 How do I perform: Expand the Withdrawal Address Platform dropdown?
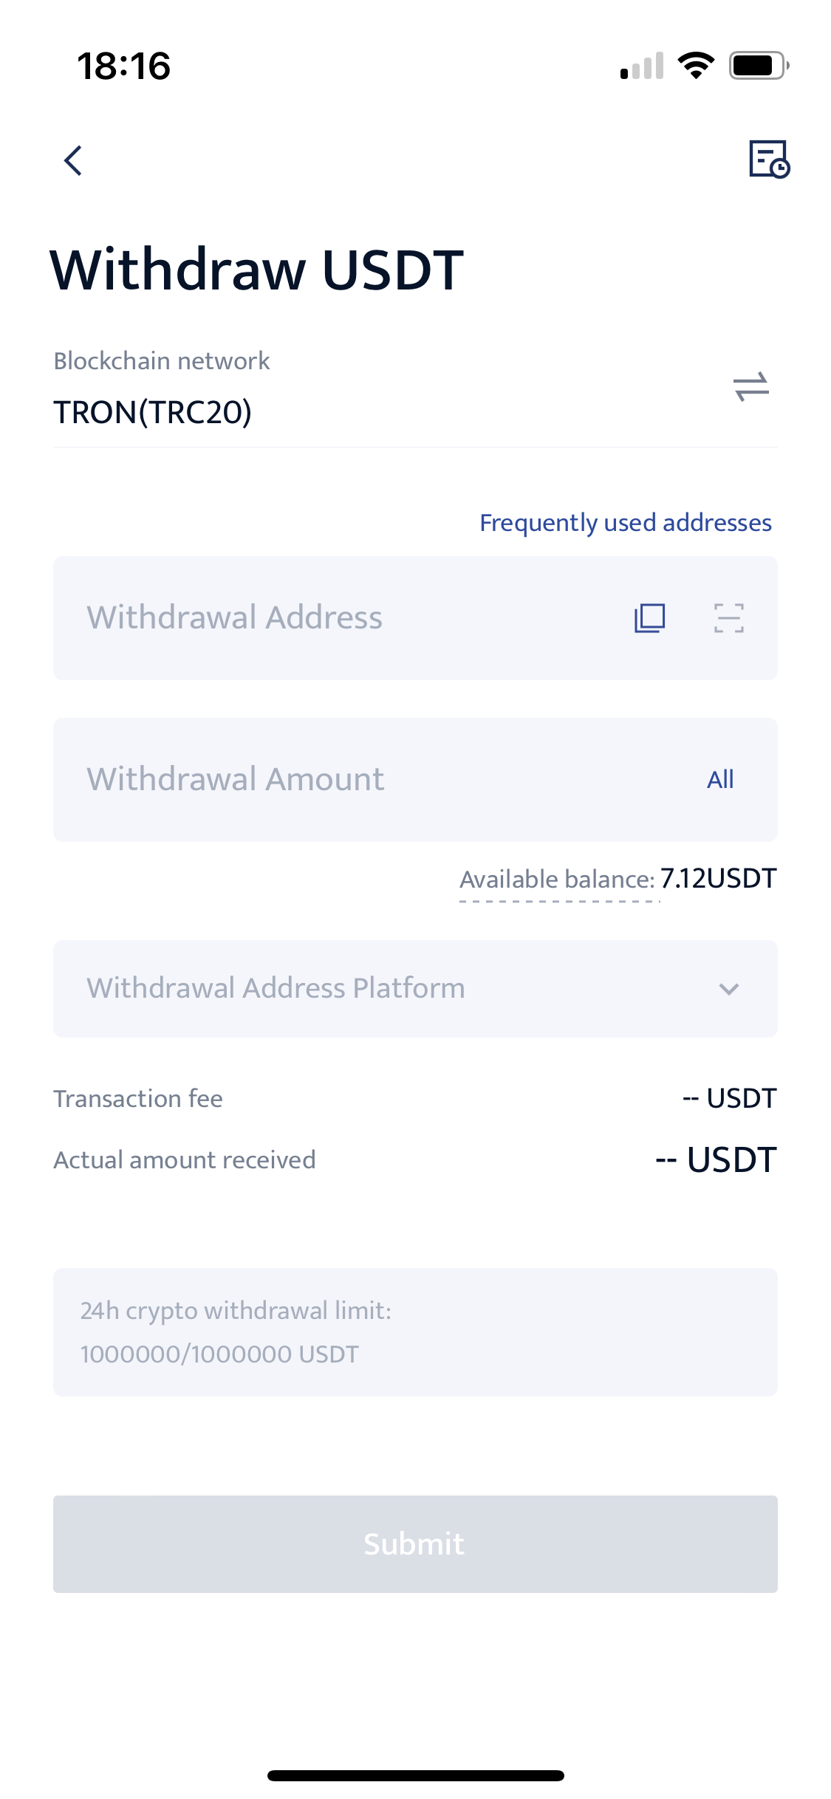[x=415, y=989]
